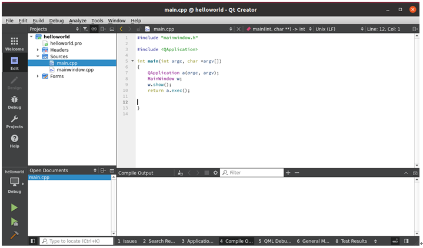Viewport: 423px width, 248px height.
Task: Show the 8 Test Results pane
Action: click(351, 241)
